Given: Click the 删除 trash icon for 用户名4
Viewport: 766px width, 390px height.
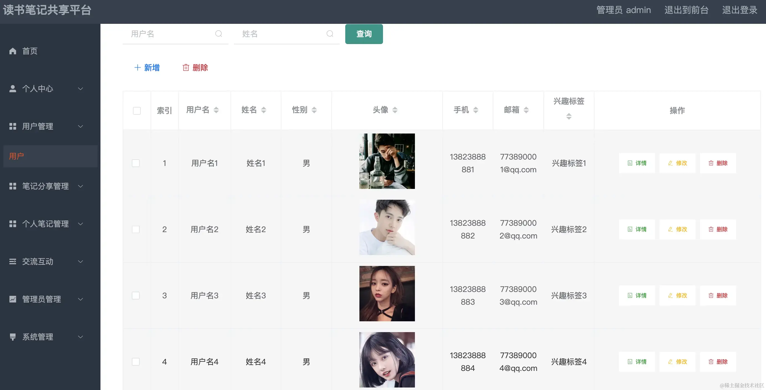Looking at the screenshot, I should coord(711,362).
